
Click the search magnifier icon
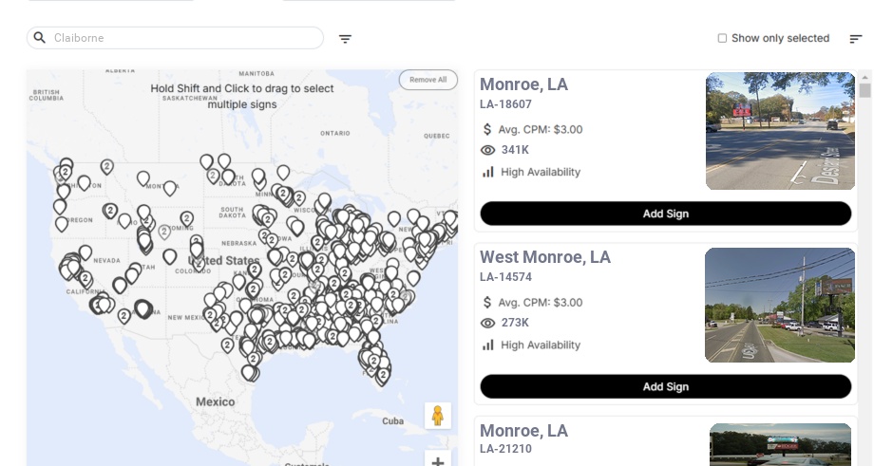click(x=39, y=38)
